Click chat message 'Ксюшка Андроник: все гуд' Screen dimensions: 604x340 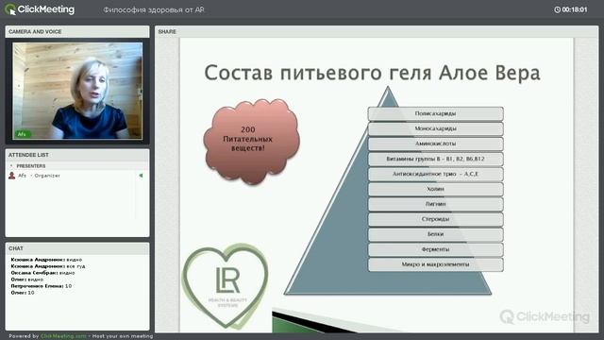[x=48, y=266]
